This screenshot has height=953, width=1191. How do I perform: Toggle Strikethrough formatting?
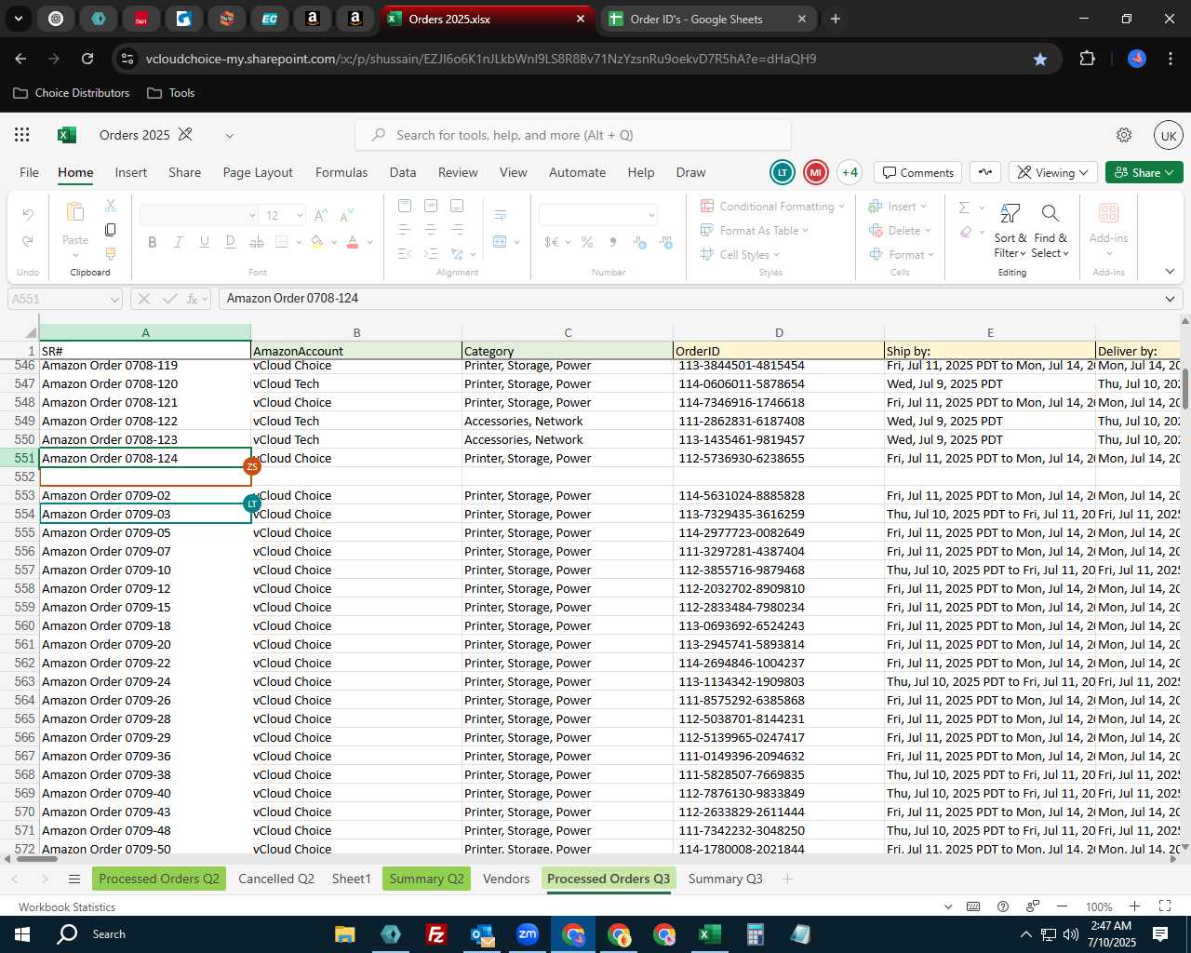(256, 242)
